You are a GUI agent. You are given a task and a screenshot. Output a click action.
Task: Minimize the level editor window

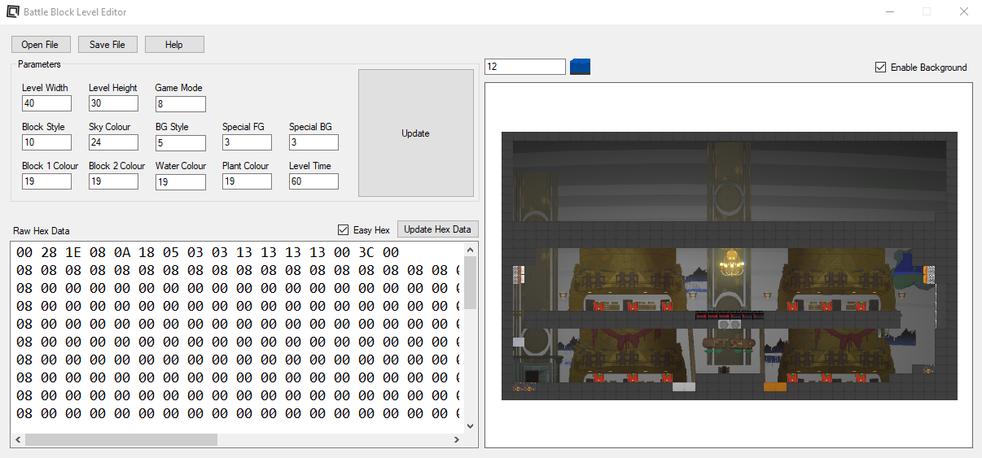[x=889, y=12]
